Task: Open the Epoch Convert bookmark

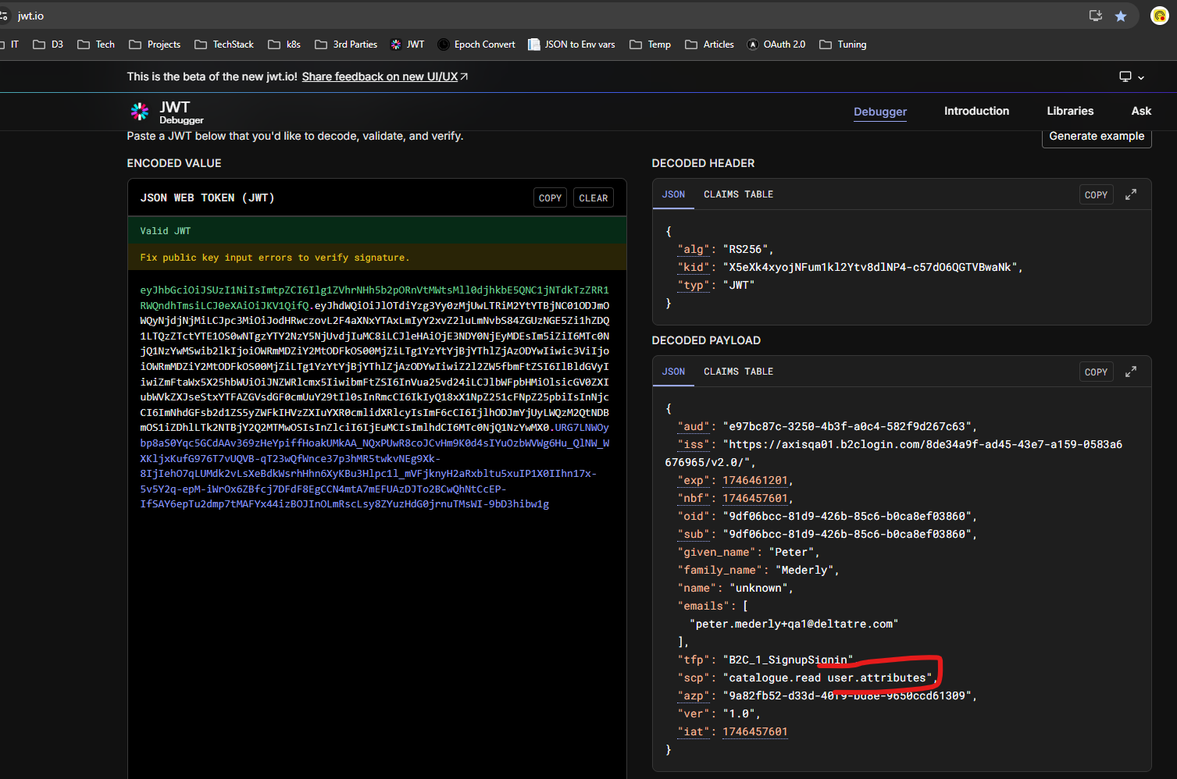Action: coord(476,44)
